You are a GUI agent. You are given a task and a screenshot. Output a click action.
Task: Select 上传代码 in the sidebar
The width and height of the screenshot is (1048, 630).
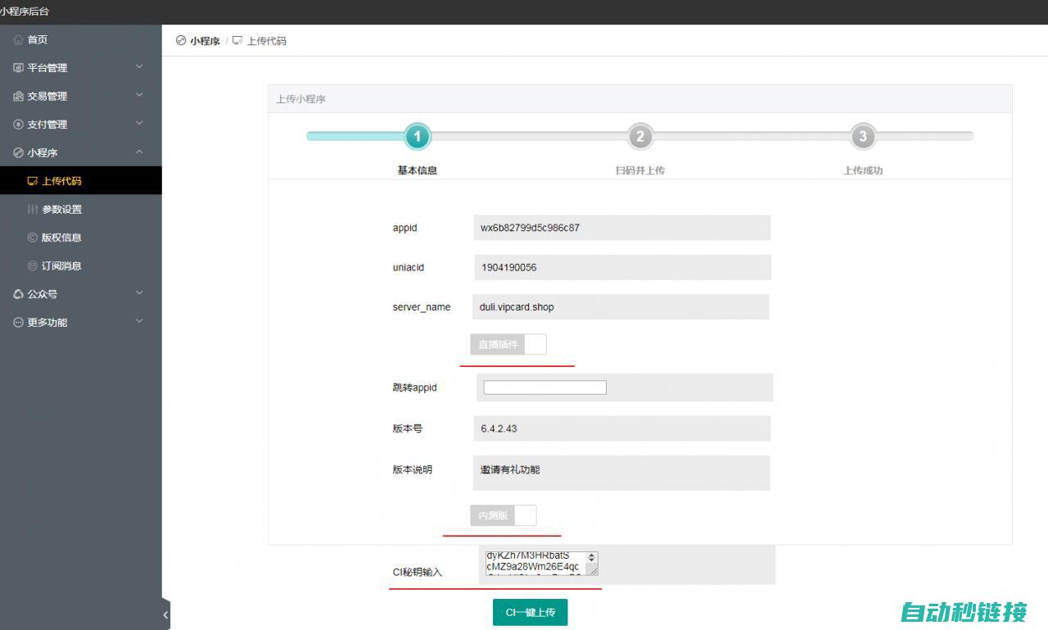point(80,181)
